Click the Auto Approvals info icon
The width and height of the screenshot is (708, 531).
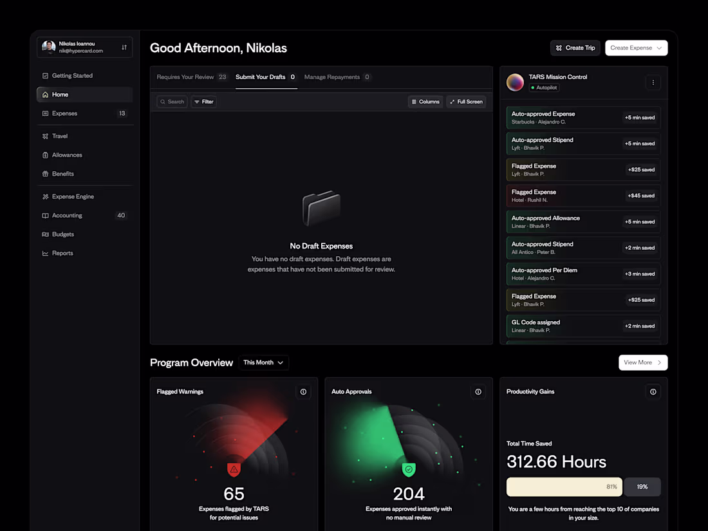(x=478, y=392)
